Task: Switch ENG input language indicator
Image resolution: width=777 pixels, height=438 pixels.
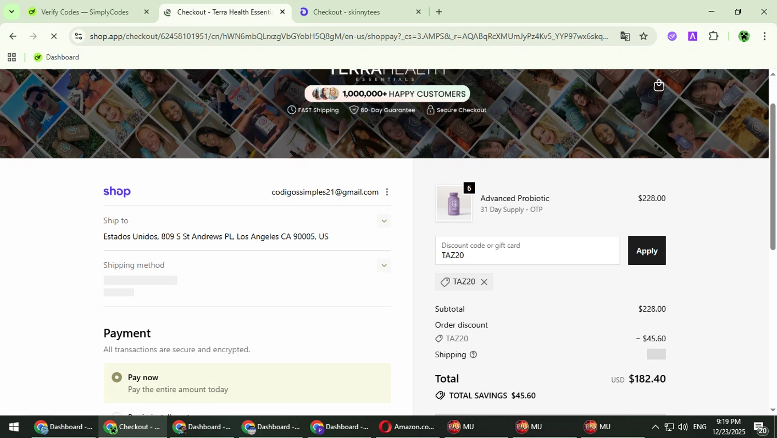Action: [x=699, y=427]
